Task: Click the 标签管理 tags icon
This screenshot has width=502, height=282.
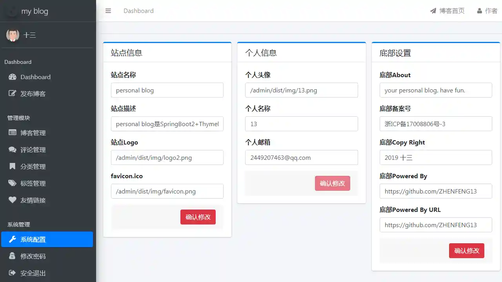Action: pyautogui.click(x=12, y=183)
